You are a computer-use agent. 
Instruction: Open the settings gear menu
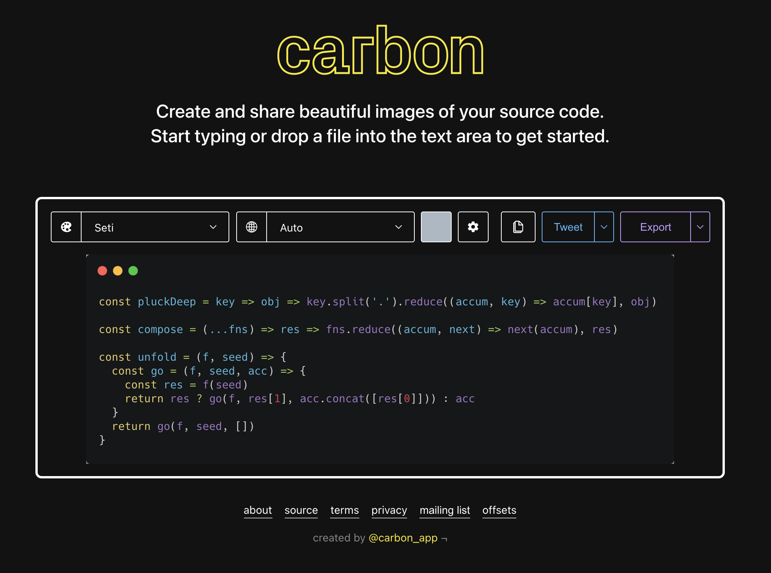pos(473,227)
